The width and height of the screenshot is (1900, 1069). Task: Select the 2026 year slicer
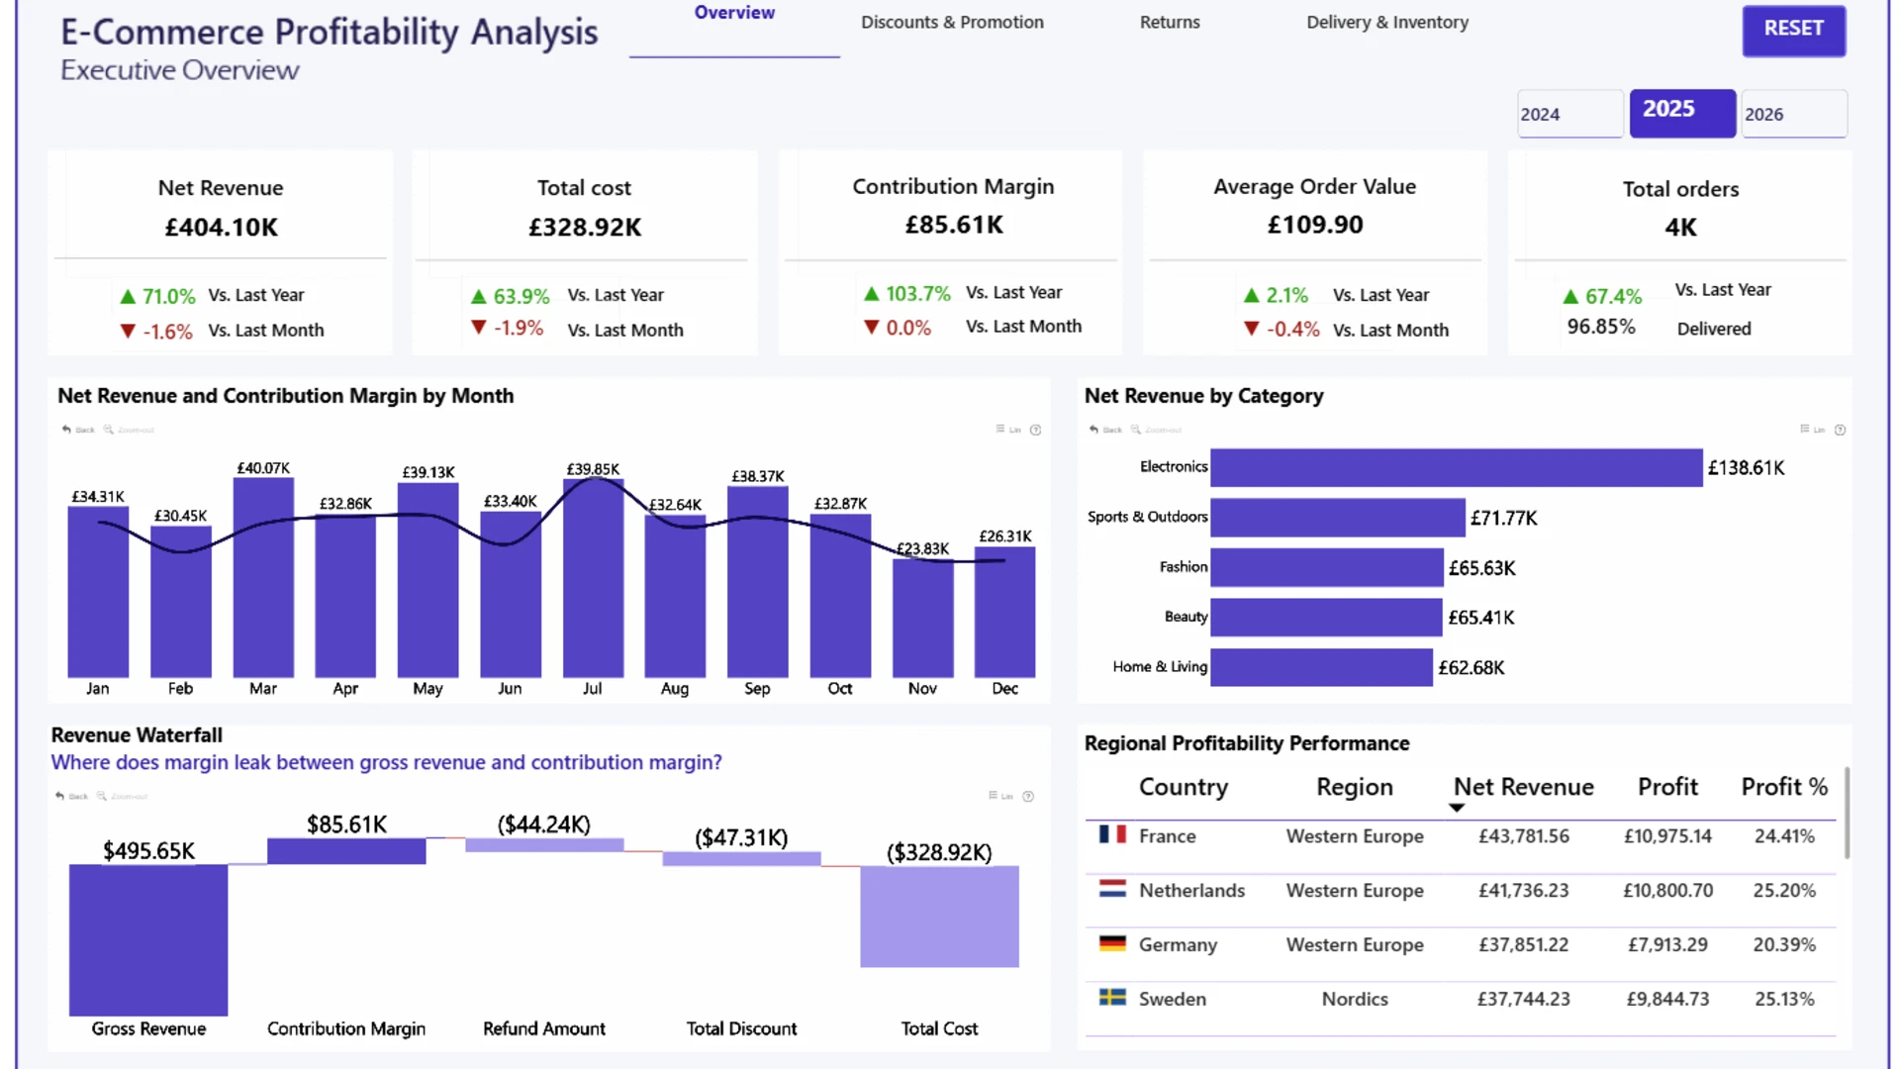coord(1794,114)
